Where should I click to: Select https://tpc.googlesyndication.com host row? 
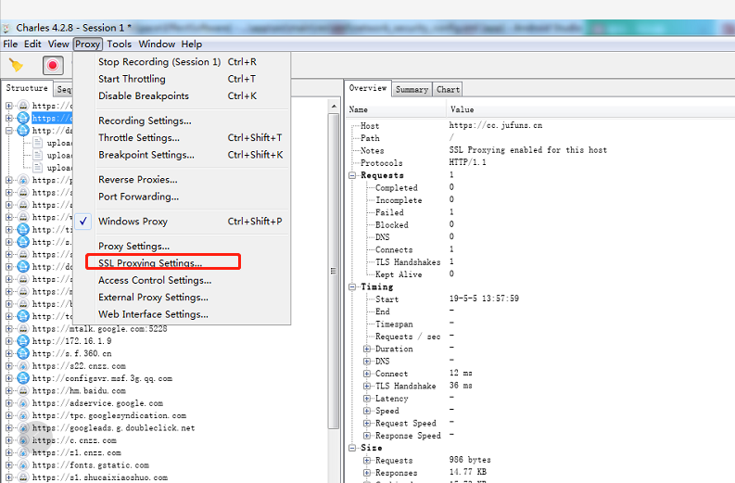[x=108, y=415]
